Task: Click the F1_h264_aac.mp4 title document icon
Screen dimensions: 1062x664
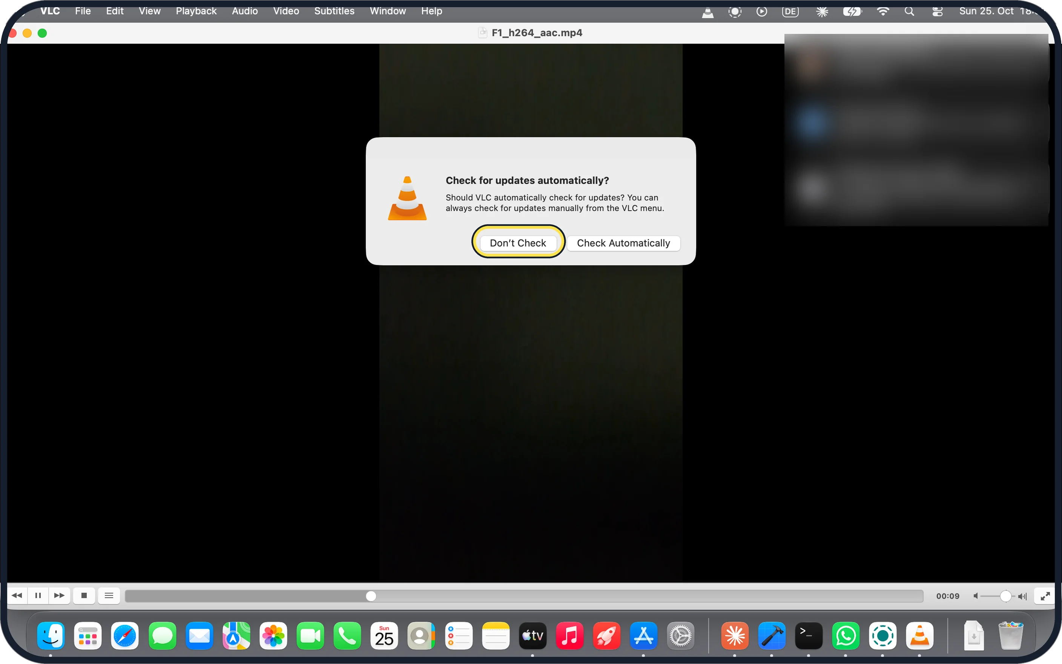Action: click(x=482, y=32)
